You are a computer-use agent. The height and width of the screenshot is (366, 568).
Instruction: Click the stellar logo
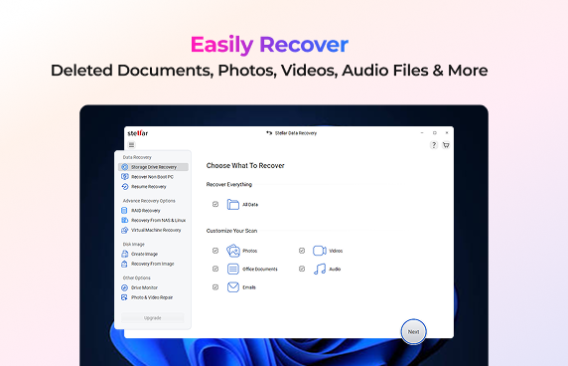[x=138, y=133]
